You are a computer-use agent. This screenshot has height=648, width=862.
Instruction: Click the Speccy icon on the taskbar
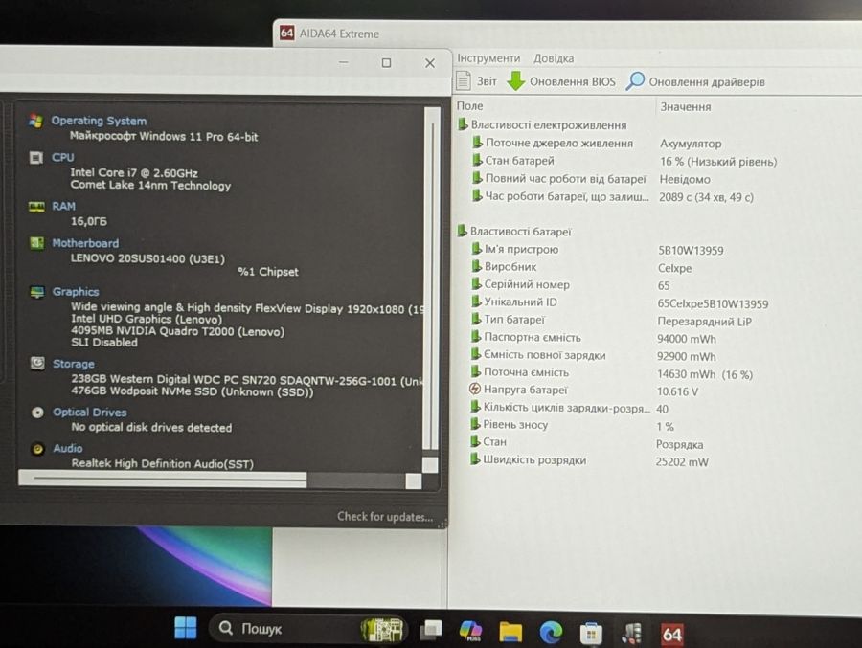pos(632,633)
